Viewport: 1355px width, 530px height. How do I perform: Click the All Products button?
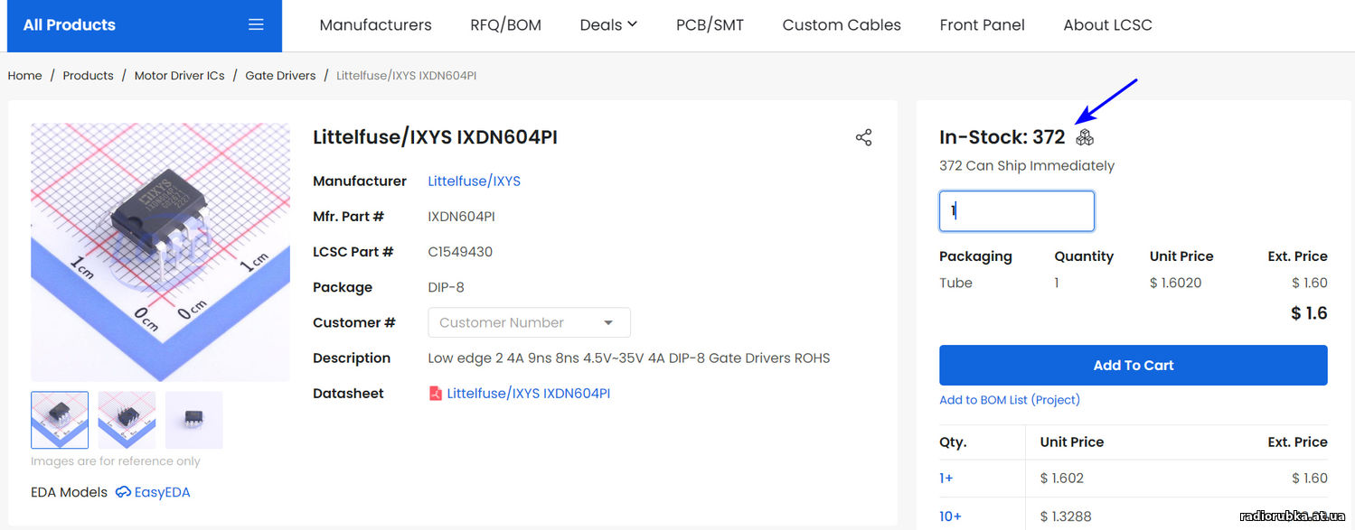[145, 25]
